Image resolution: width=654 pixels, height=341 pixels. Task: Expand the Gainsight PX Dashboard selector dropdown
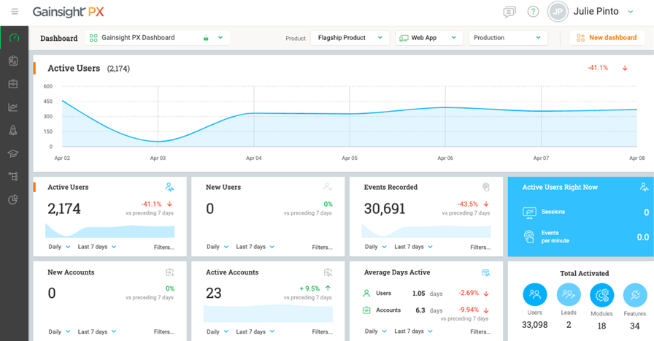click(158, 38)
